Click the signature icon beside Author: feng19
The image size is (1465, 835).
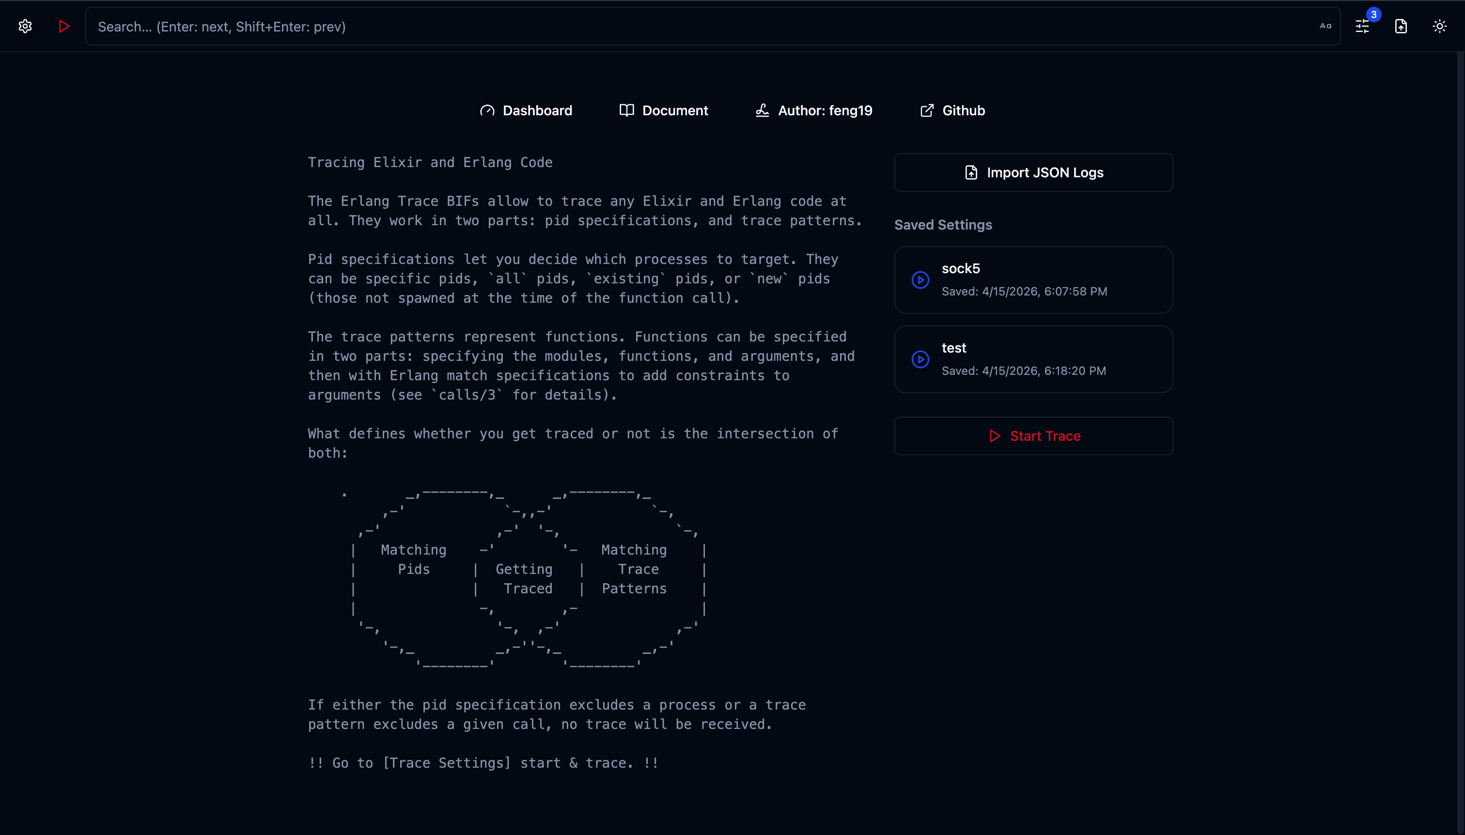pyautogui.click(x=762, y=110)
